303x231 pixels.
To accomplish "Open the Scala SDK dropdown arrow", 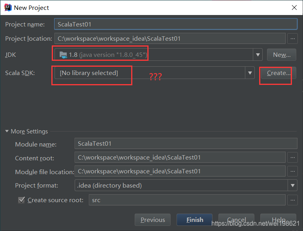I will tap(250, 73).
